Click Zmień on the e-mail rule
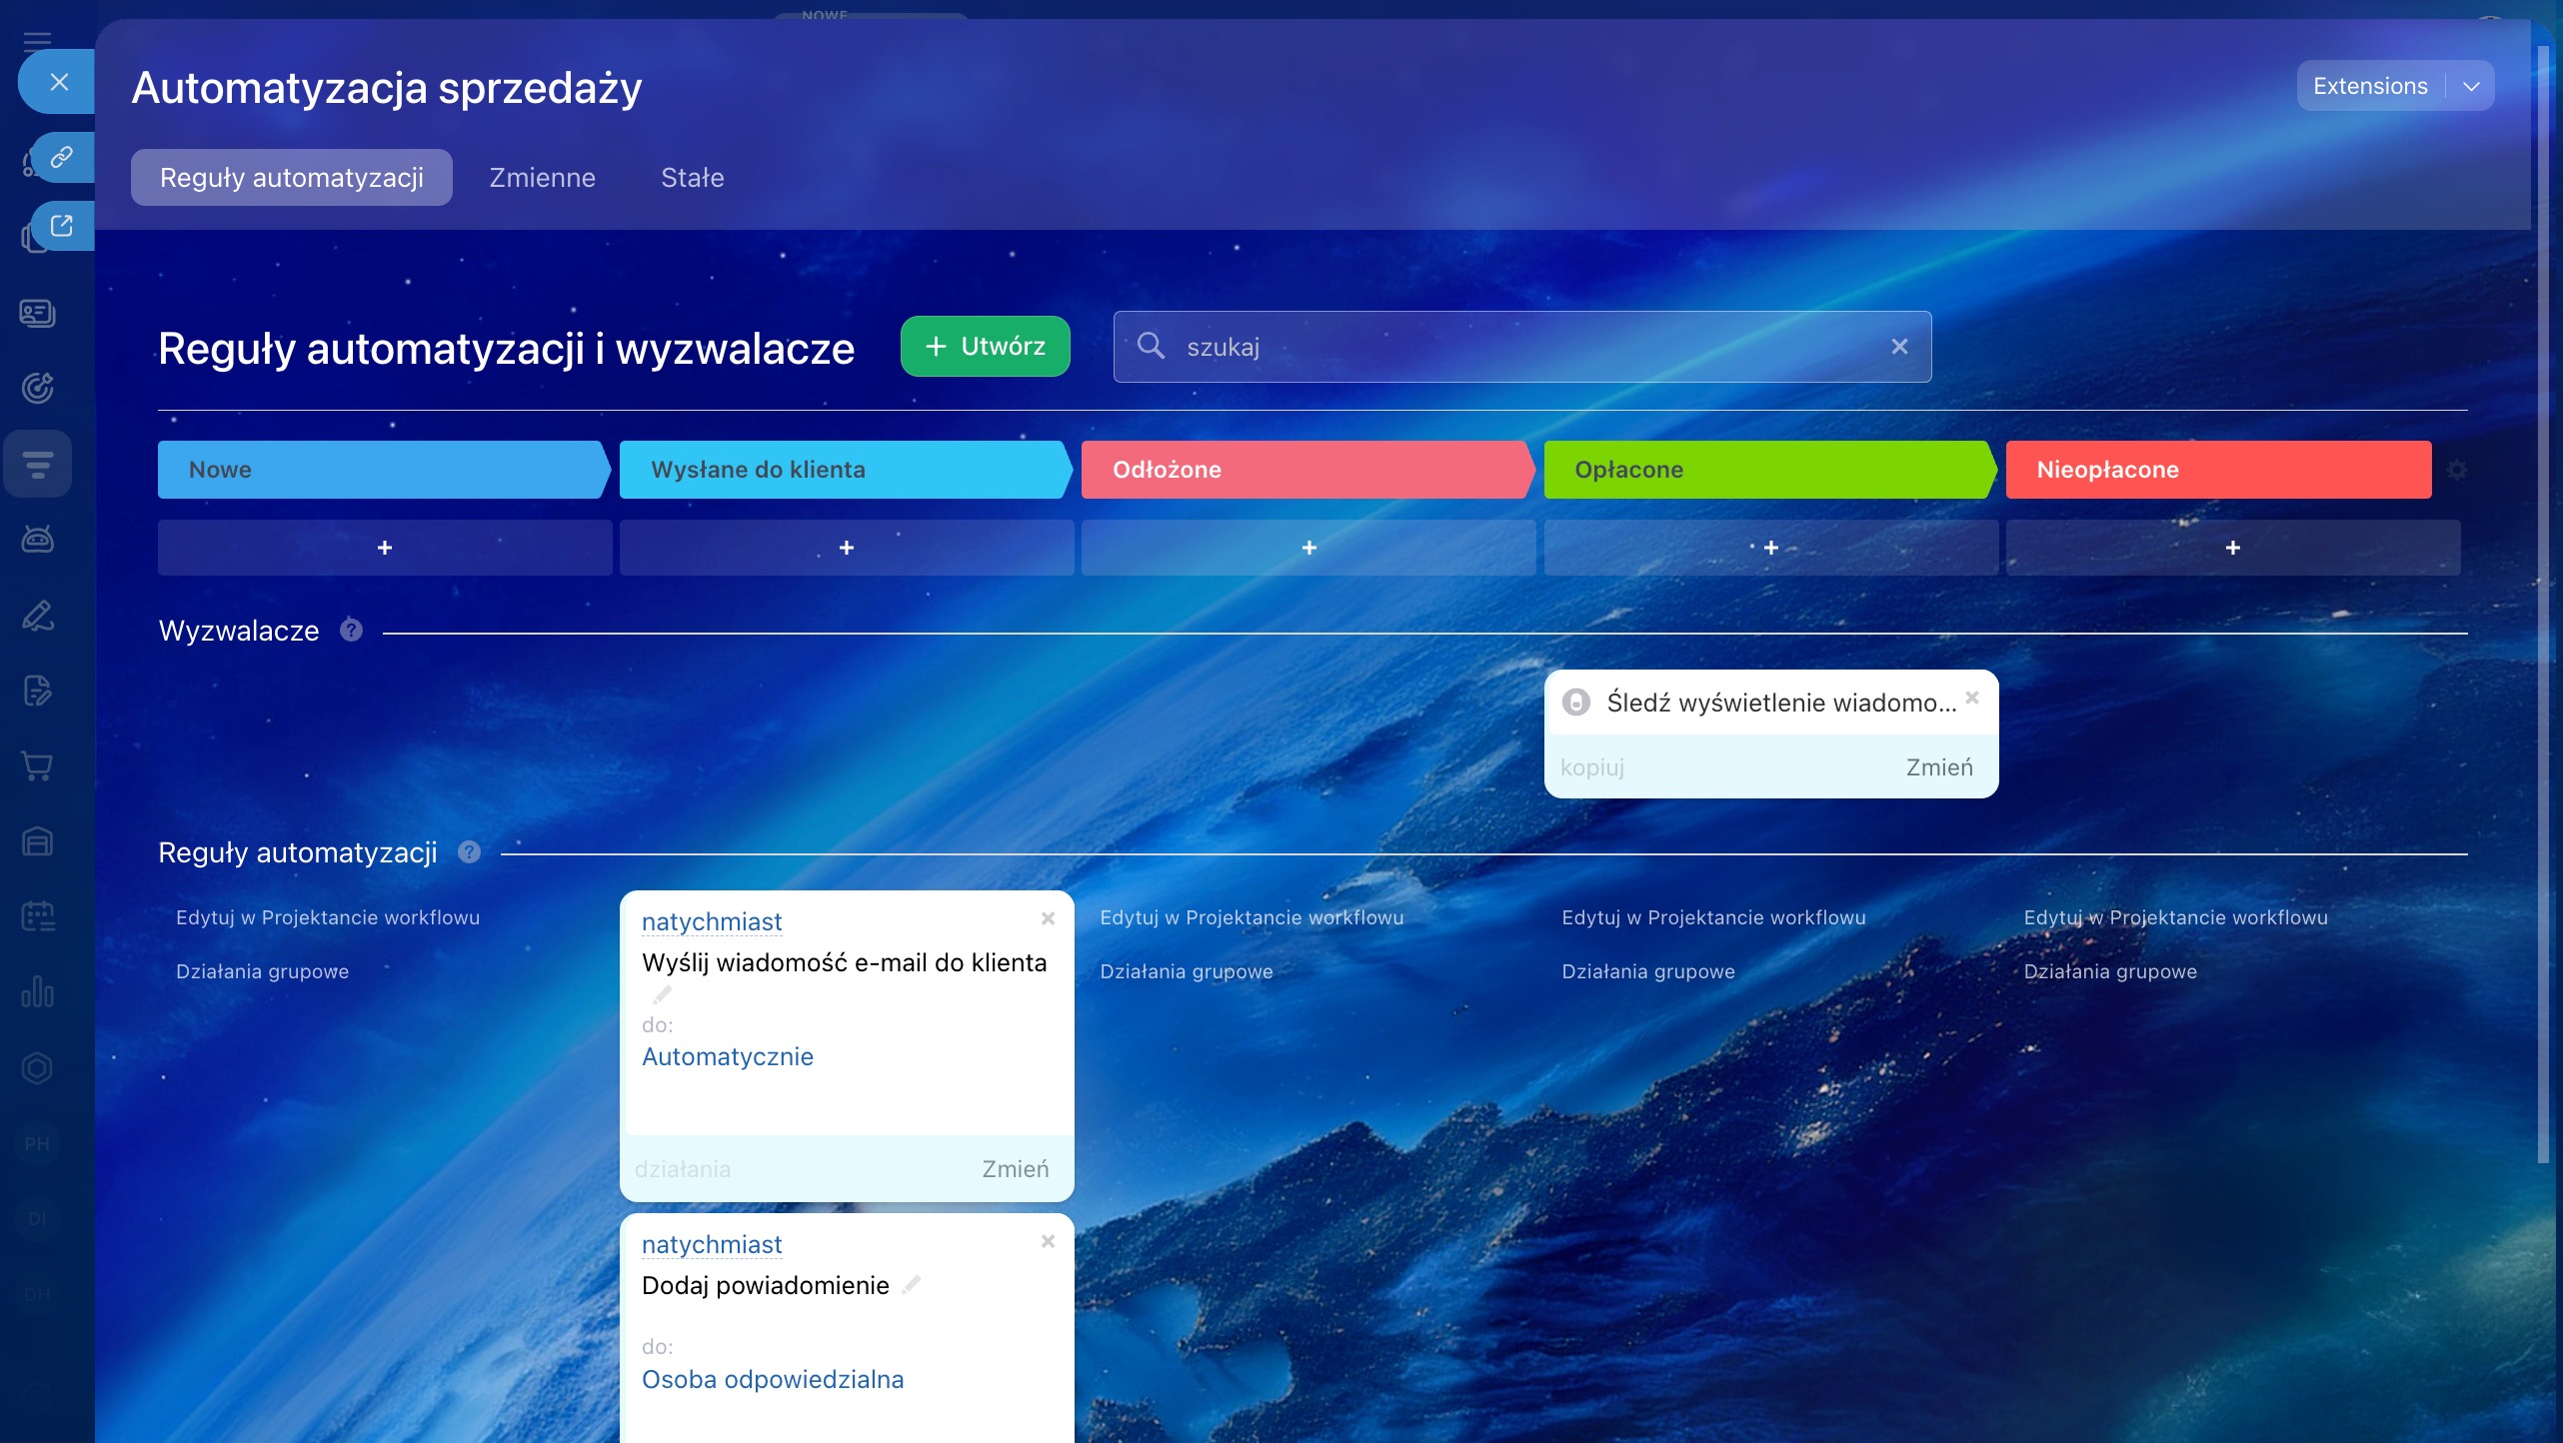 (x=1015, y=1168)
